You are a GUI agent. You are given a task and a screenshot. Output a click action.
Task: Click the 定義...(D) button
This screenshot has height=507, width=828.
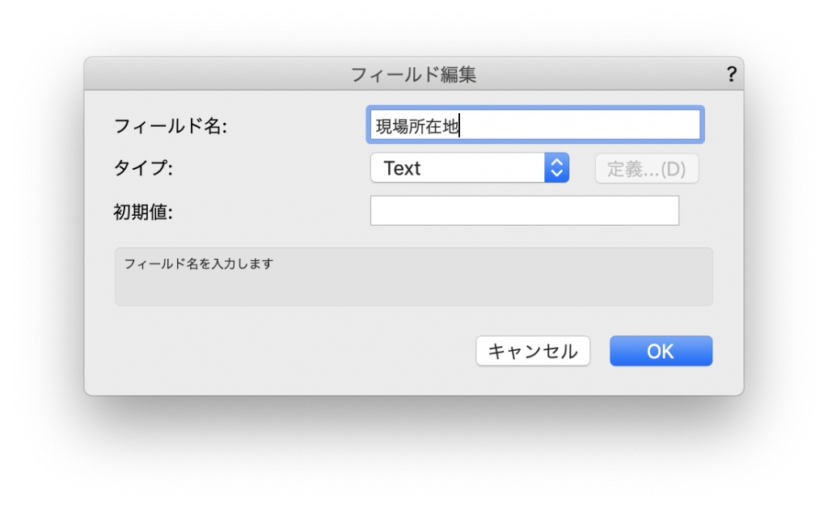[646, 168]
